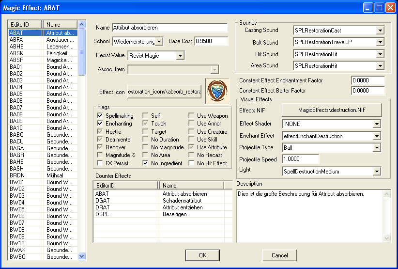Check the Use Weapon flag
The image size is (398, 269).
tap(191, 116)
